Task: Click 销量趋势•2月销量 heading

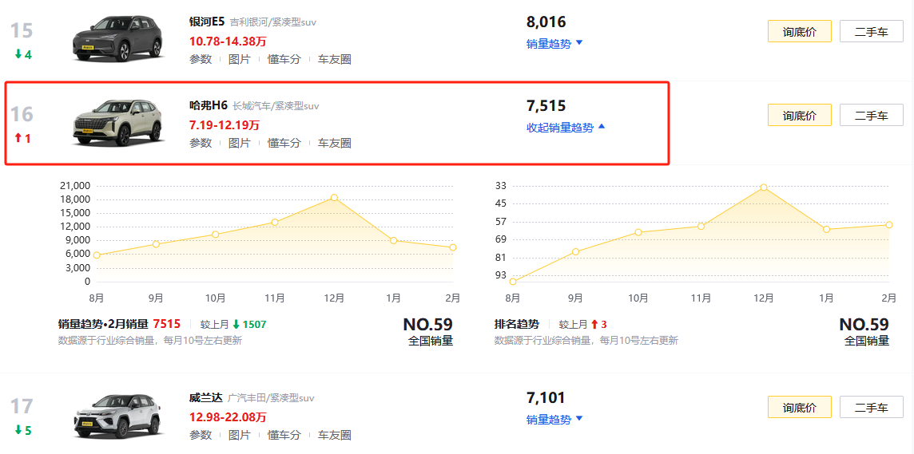Action: click(x=104, y=324)
